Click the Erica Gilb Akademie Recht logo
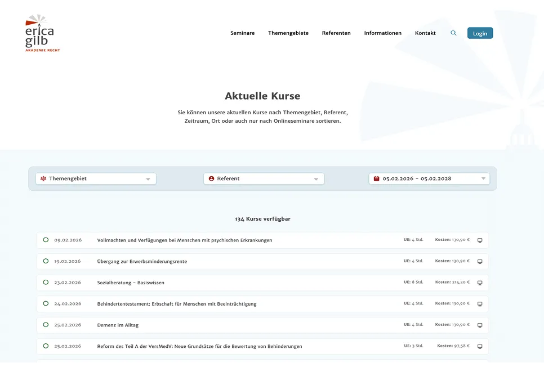The image size is (544, 367). pos(42,34)
